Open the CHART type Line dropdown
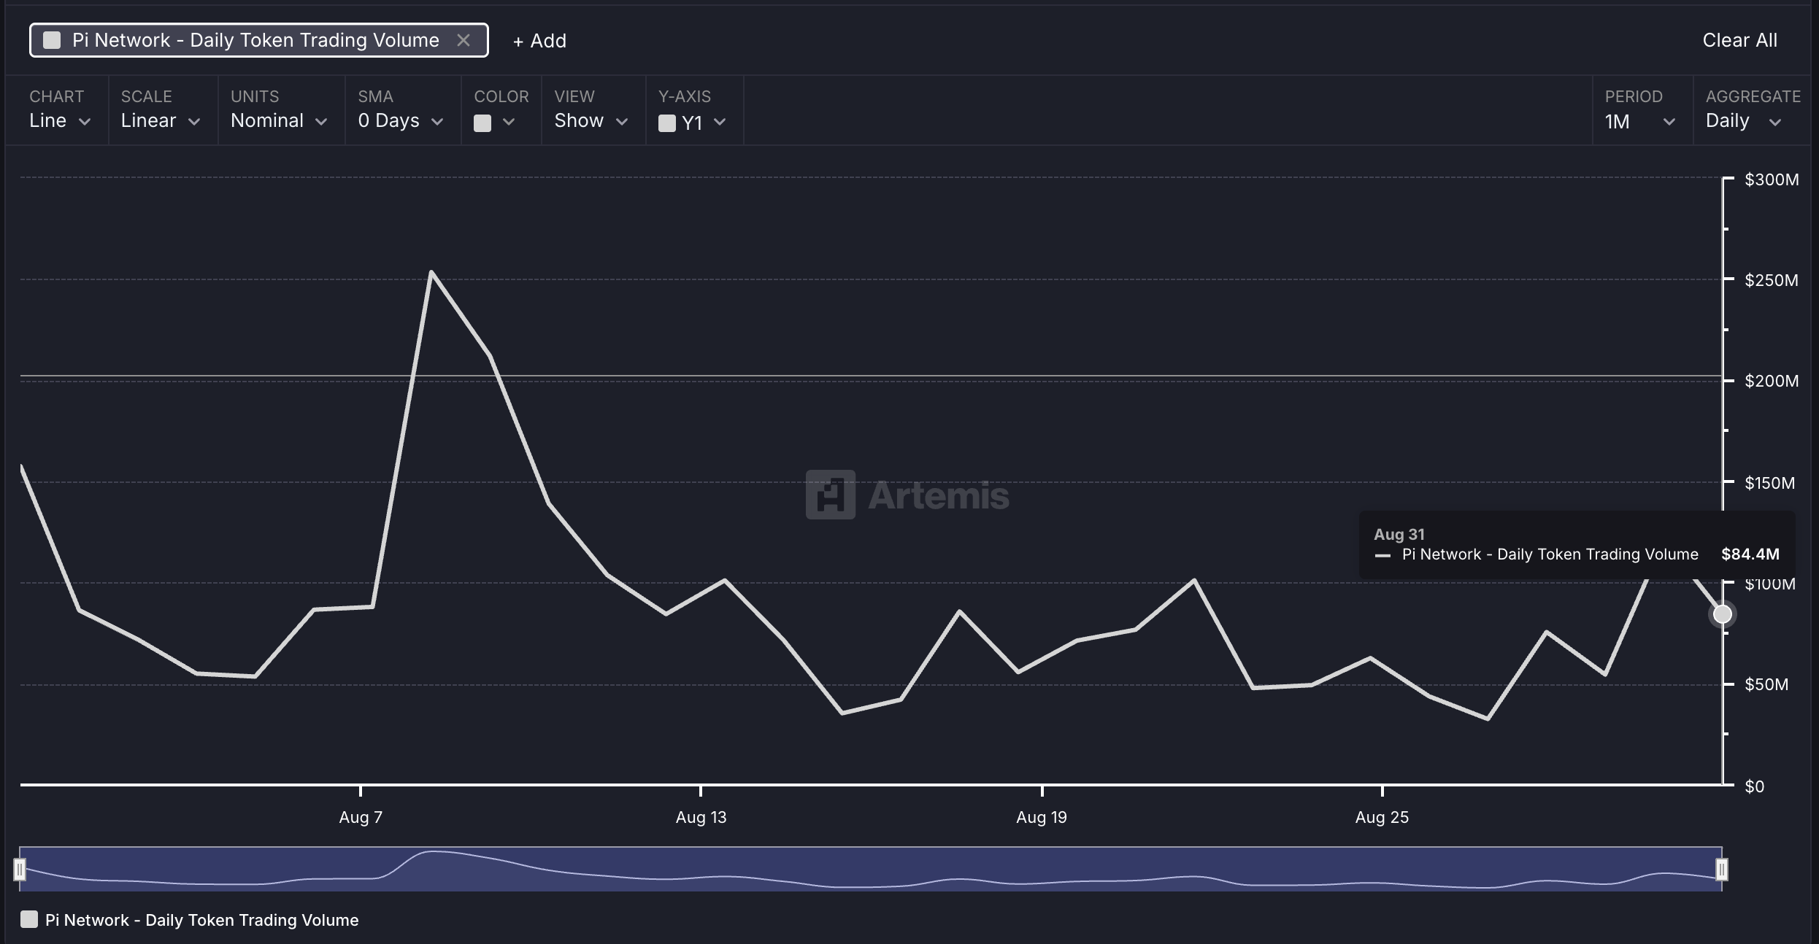1819x944 pixels. 60,121
